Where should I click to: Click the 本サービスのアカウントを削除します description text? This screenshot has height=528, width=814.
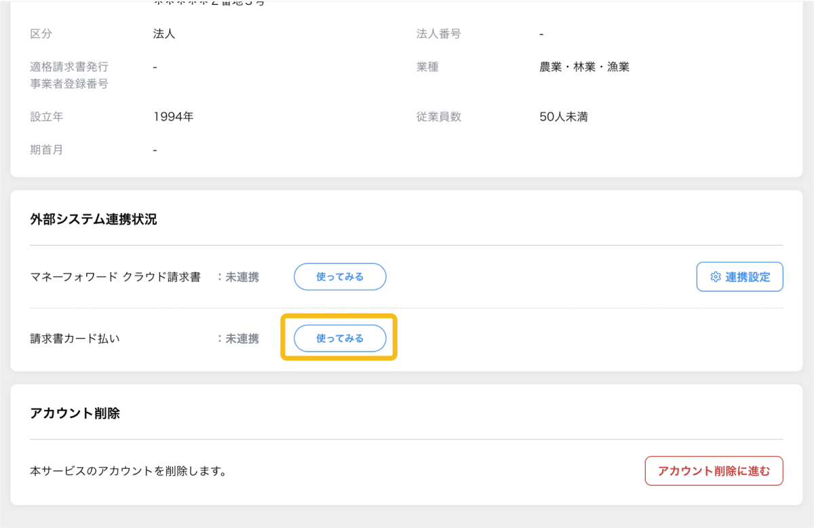[x=128, y=471]
